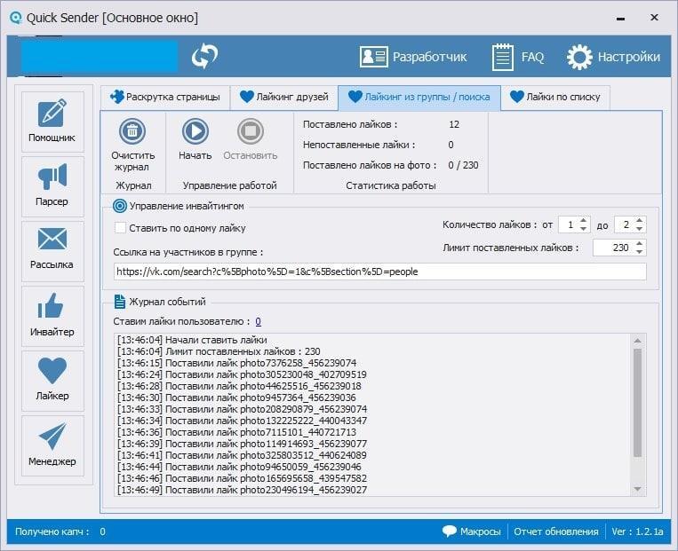Open the Лайкер heart section

point(52,381)
